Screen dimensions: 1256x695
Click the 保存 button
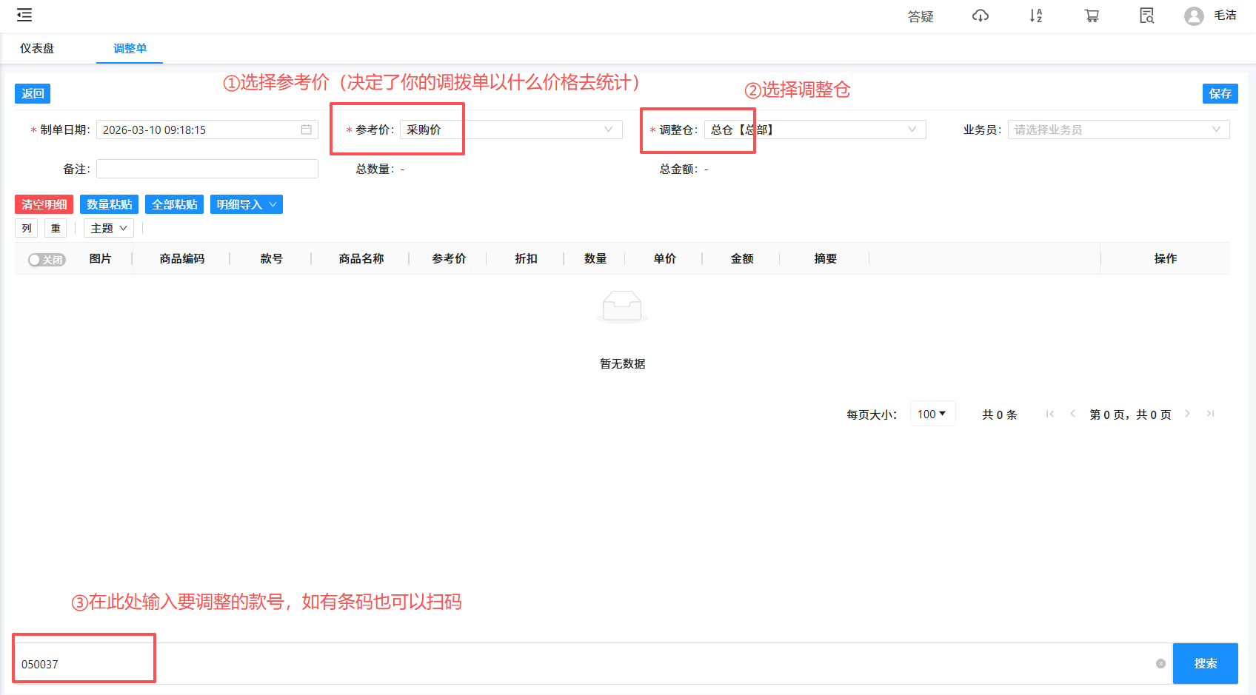[x=1220, y=93]
